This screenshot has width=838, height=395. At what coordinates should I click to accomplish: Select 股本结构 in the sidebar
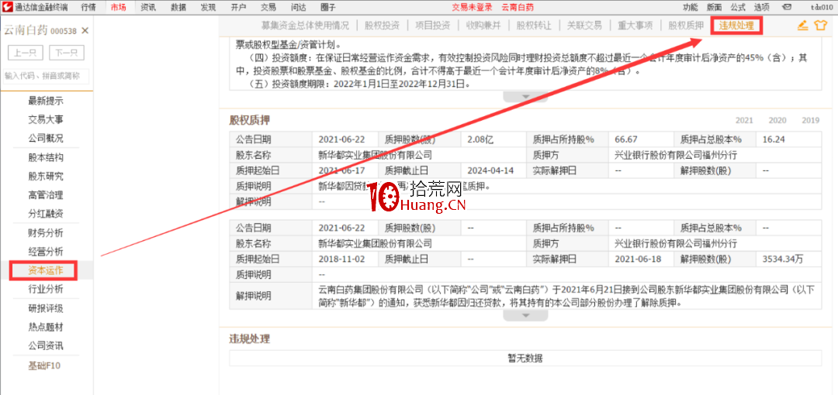[x=46, y=158]
